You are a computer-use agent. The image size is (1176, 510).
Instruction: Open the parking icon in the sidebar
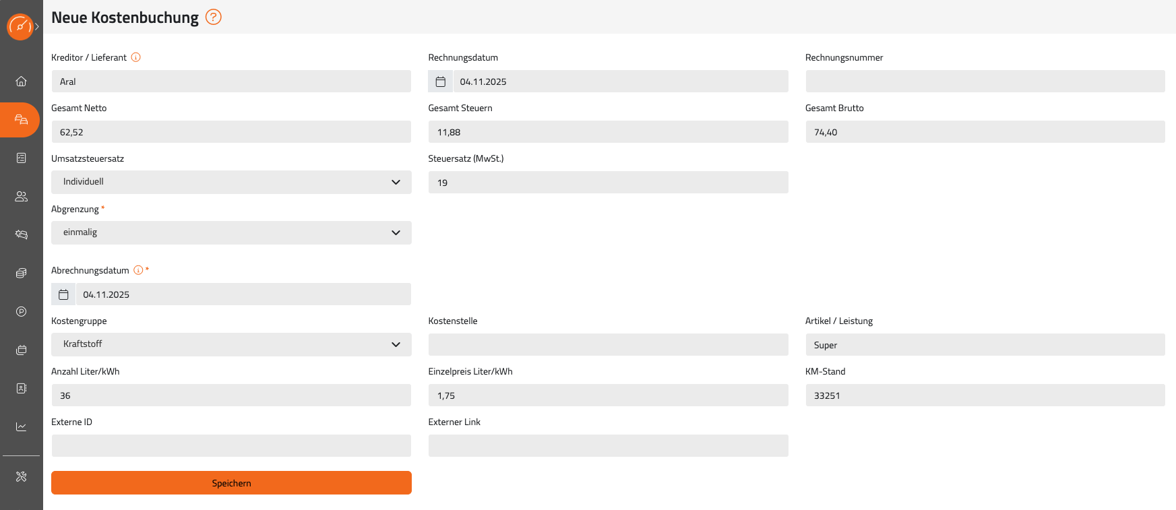(21, 312)
